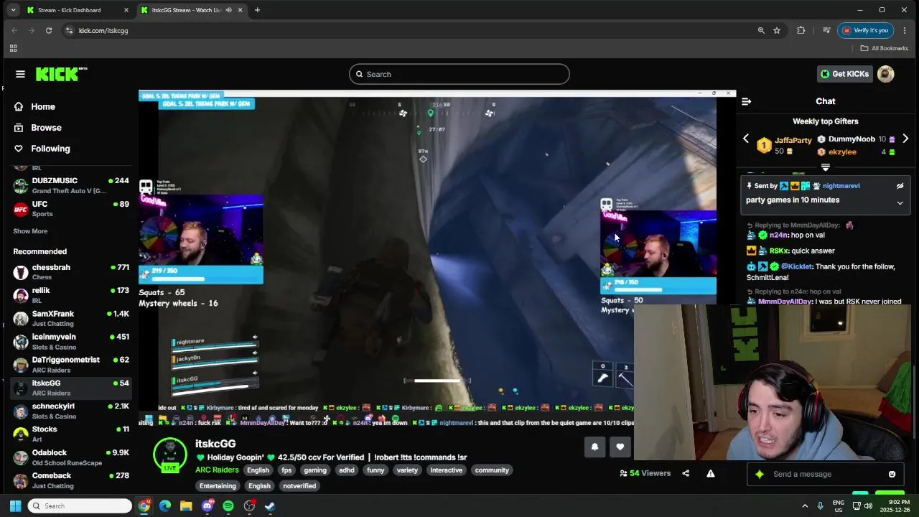Show next weekly top gifters
Screen dimensions: 919x517
[x=905, y=139]
